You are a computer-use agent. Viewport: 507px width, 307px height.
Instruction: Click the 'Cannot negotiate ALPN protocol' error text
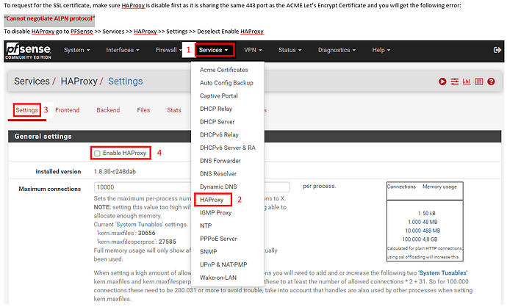(49, 18)
